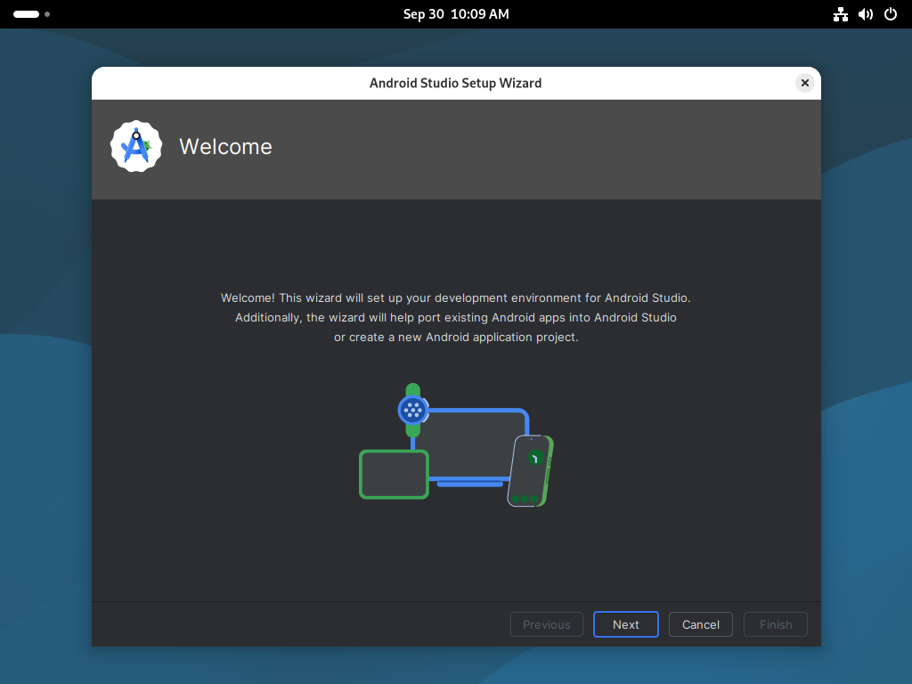Close the setup wizard dialog
Viewport: 912px width, 684px height.
point(804,82)
